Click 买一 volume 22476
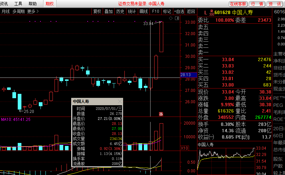This screenshot has width=285, height=175. point(265,59)
